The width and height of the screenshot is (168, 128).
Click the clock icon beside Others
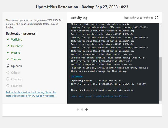8,73
